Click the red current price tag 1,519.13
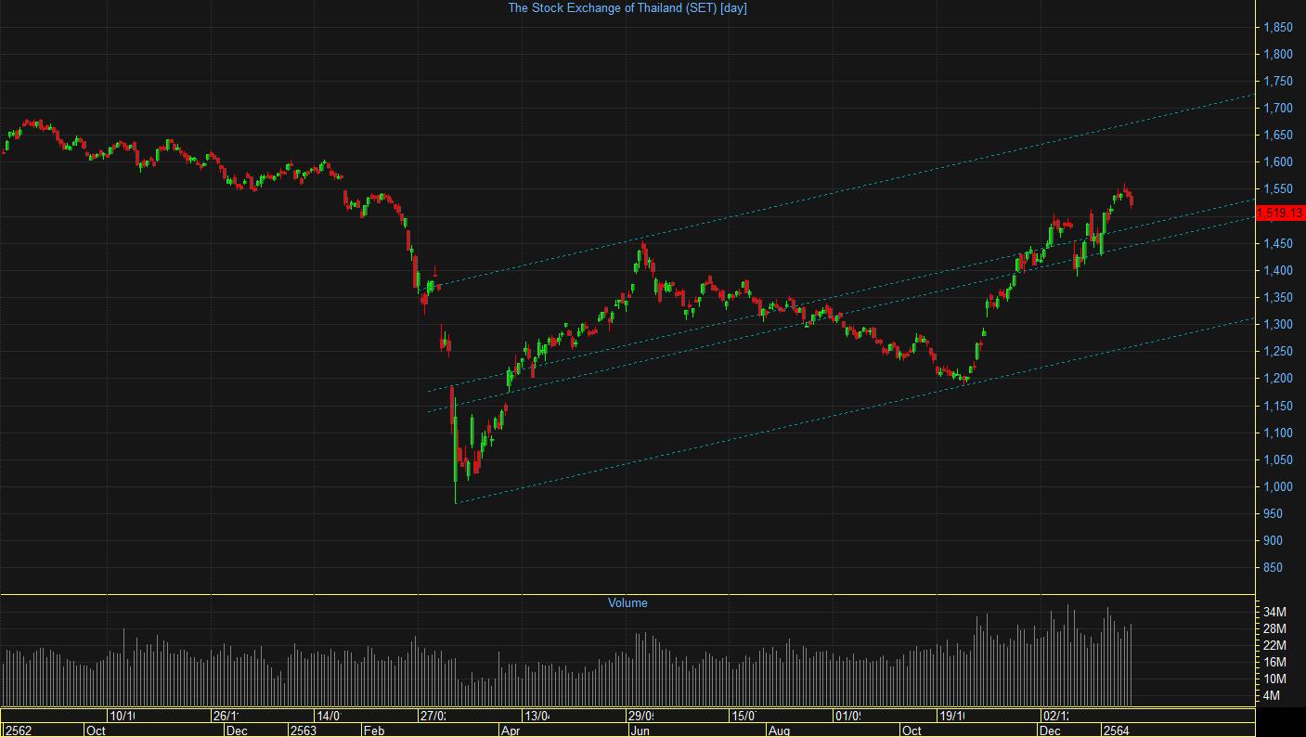This screenshot has width=1306, height=737. click(x=1280, y=213)
